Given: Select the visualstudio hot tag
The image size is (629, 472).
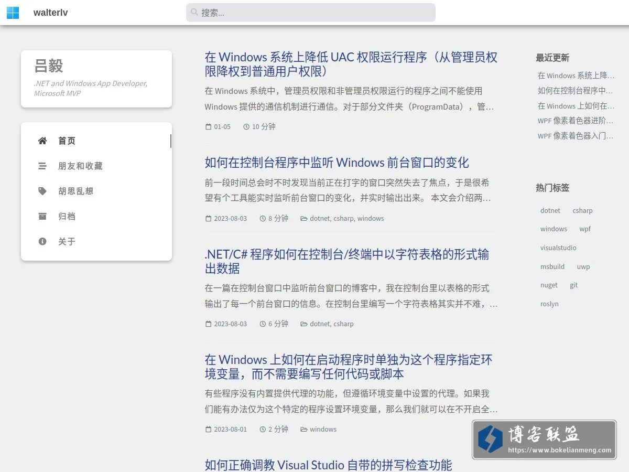Looking at the screenshot, I should [558, 248].
